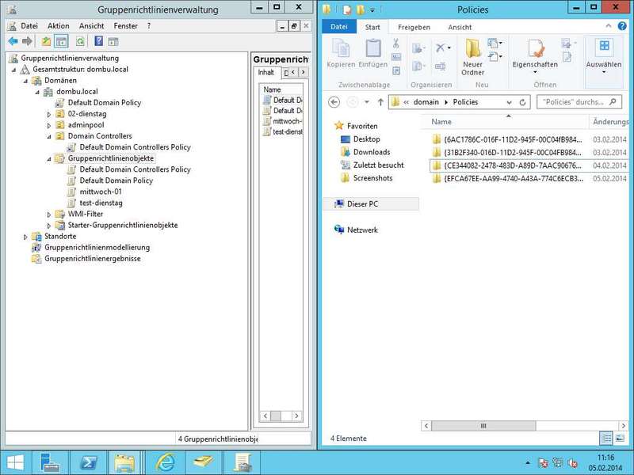The width and height of the screenshot is (634, 475).
Task: Open the Datei menu in Gruppenrichtlinienverwaltung
Action: click(29, 26)
